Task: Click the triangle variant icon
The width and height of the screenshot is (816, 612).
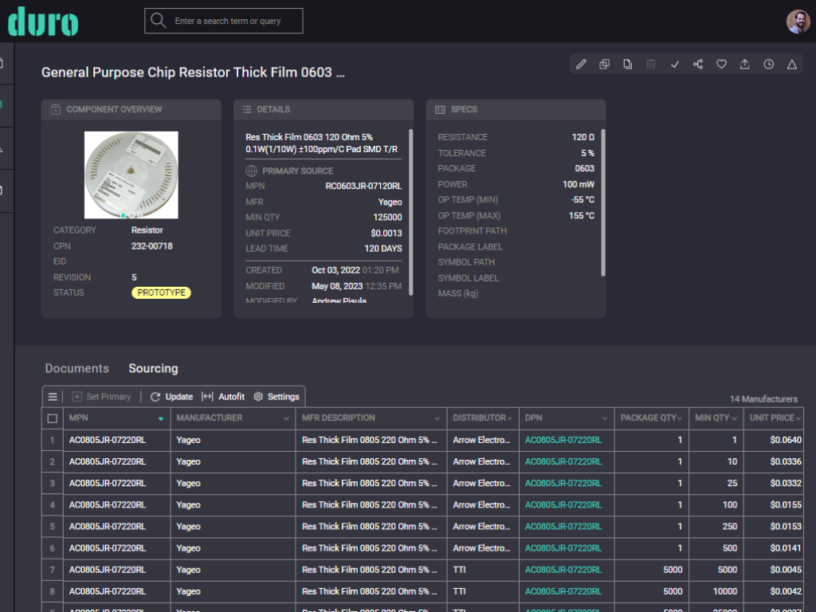Action: pos(792,64)
